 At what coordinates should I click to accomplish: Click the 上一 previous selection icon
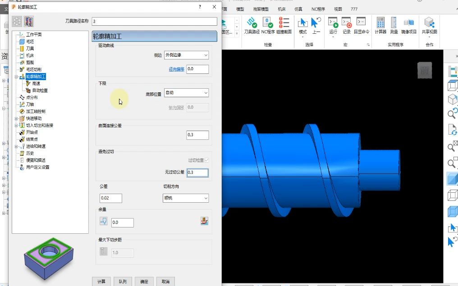(x=316, y=23)
